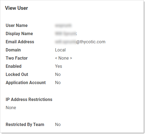146x135 pixels.
Task: Click the @thycotic.com email address
Action: 80,42
